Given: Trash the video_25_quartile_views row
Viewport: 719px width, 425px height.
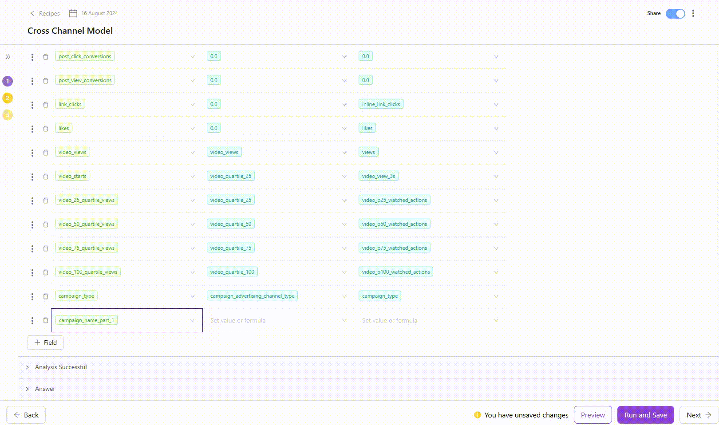Looking at the screenshot, I should [46, 201].
